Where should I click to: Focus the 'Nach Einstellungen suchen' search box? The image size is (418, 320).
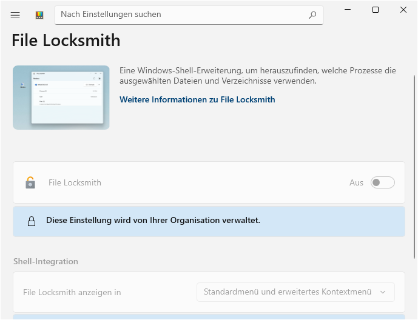[189, 15]
